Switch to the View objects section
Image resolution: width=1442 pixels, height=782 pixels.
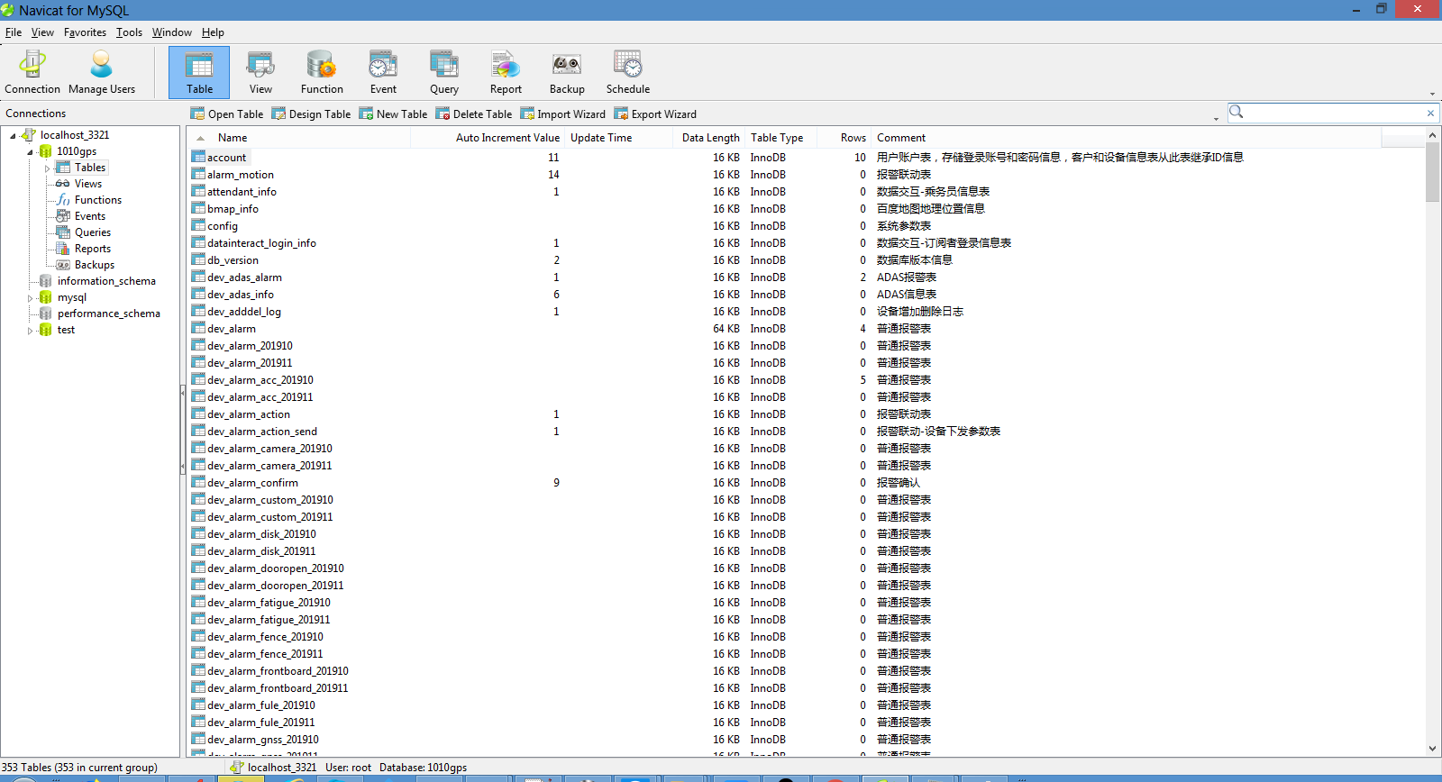click(x=260, y=72)
